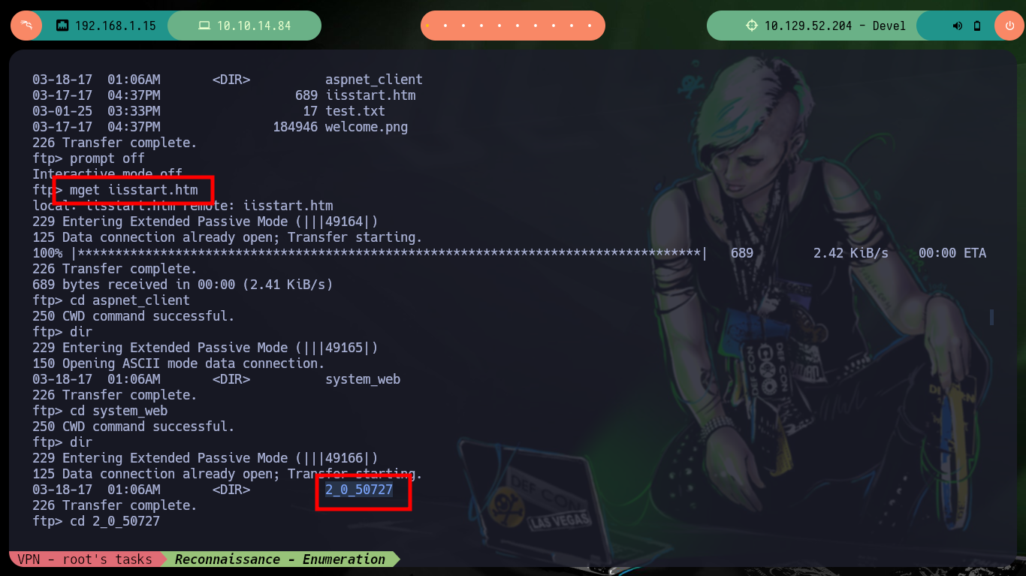Select the VPN - root's tasks tab

pos(85,559)
